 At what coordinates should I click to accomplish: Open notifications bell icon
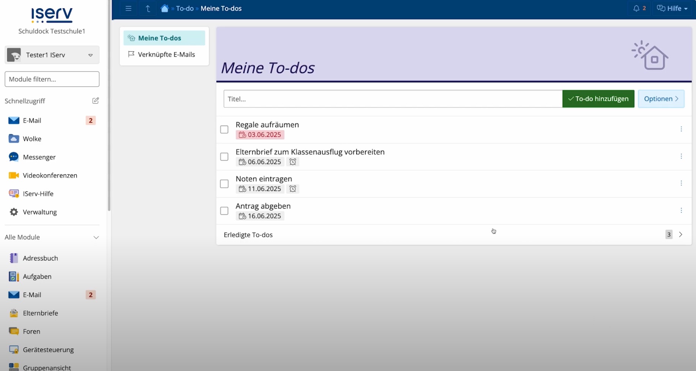(636, 8)
